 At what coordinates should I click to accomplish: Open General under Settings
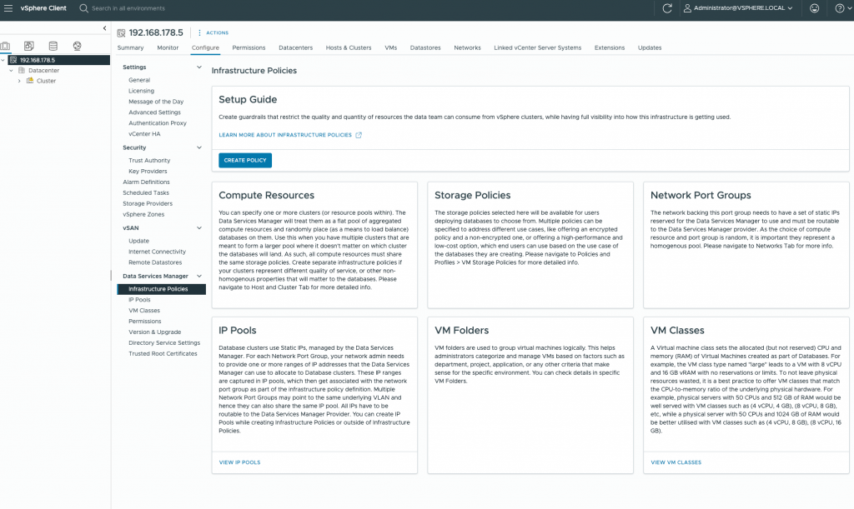(x=139, y=80)
